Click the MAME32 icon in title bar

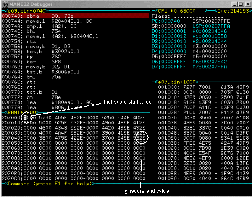click(5, 4)
